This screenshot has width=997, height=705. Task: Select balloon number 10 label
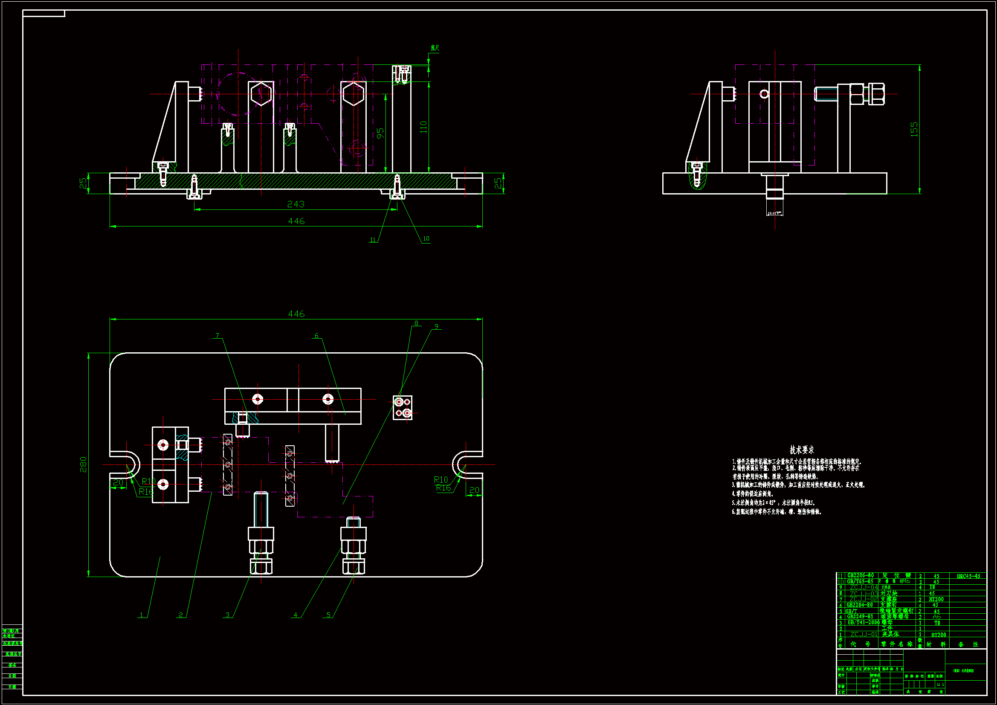426,238
